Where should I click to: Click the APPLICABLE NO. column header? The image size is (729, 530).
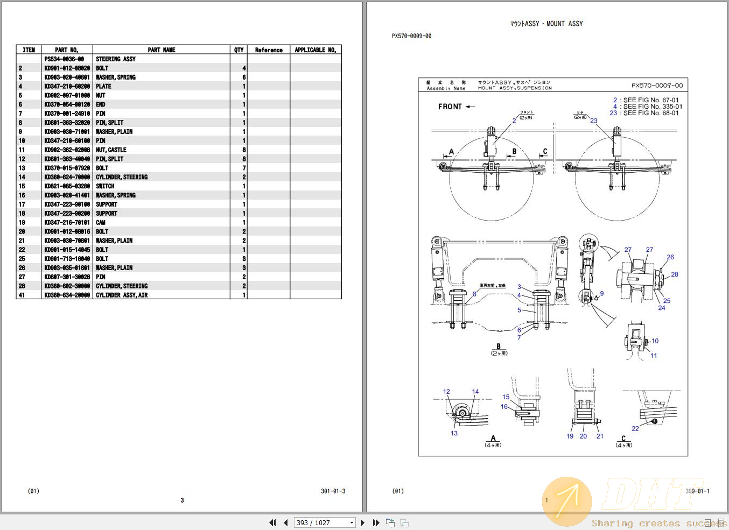[x=316, y=50]
